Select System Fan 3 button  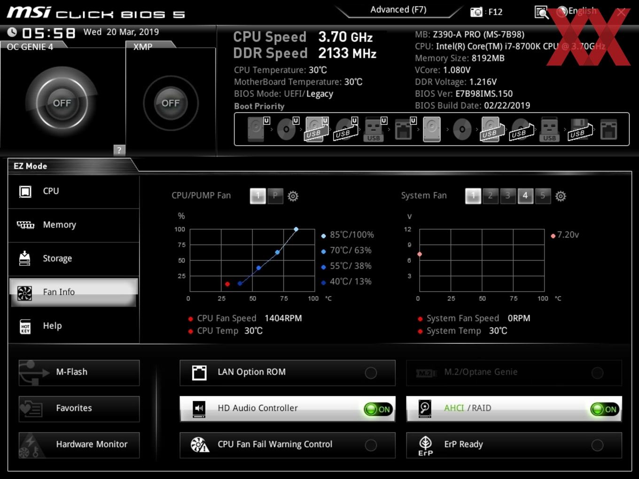click(x=508, y=196)
